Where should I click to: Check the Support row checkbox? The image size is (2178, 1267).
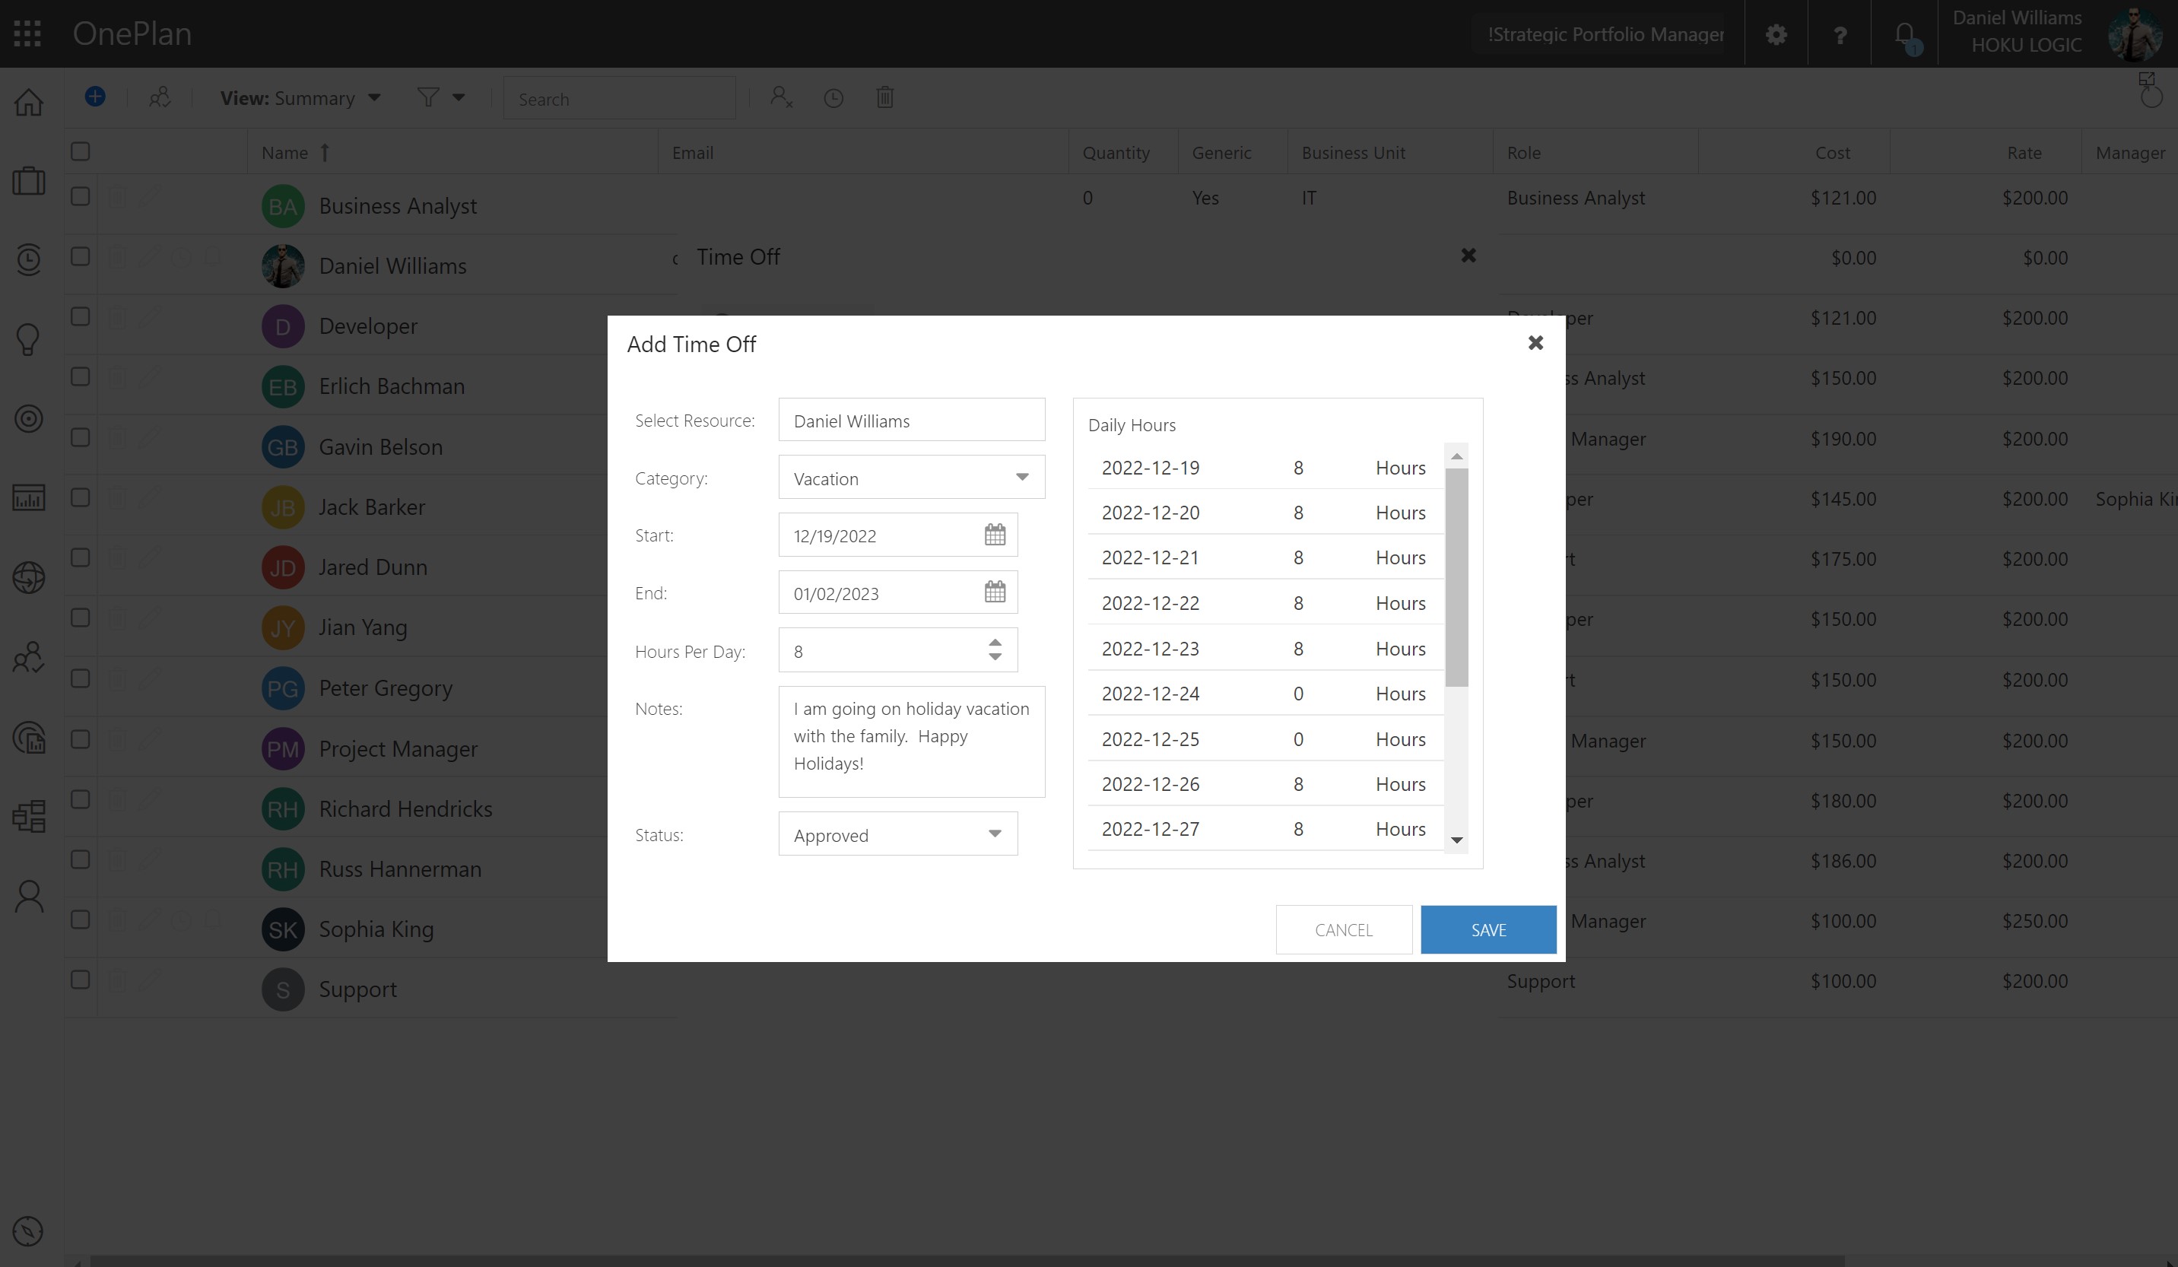click(x=81, y=980)
